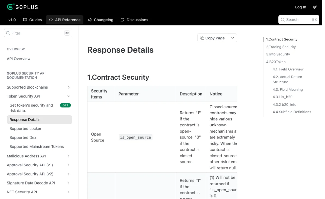Click the Description column header

click(x=191, y=94)
